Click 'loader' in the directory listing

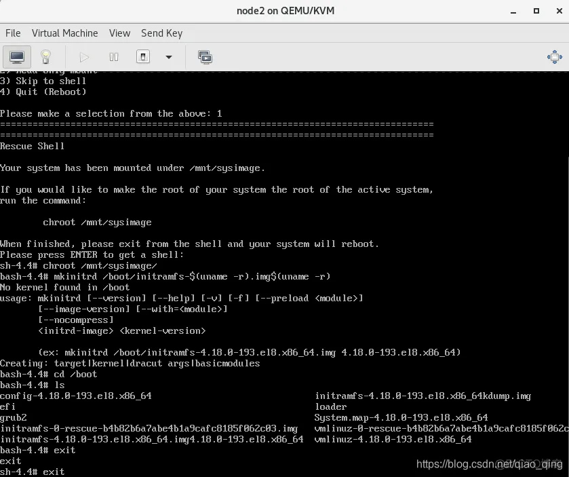pos(330,406)
